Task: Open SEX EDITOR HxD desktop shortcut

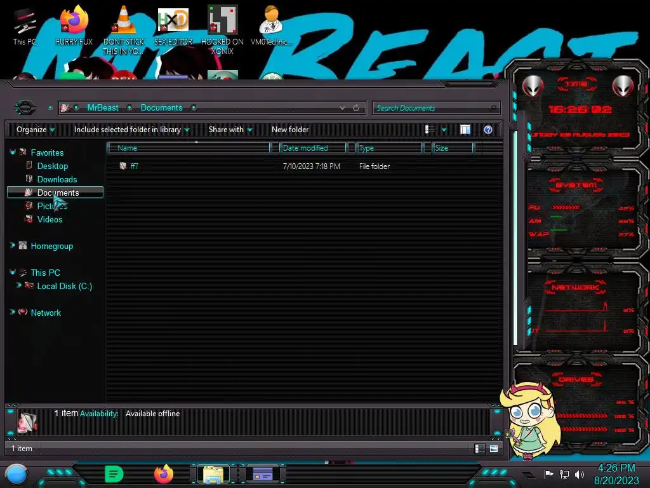Action: click(173, 27)
